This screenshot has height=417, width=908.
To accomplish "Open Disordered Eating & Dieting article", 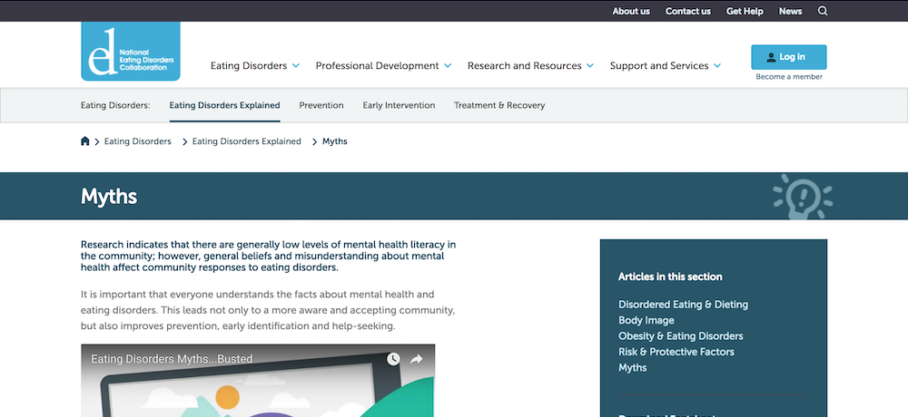I will 683,305.
